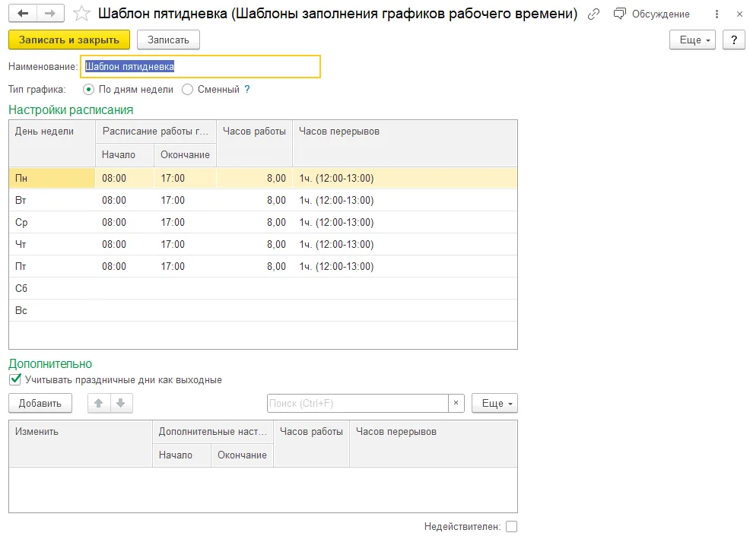Add template to favorites with the star
Screen dimensions: 750x536
coord(82,14)
